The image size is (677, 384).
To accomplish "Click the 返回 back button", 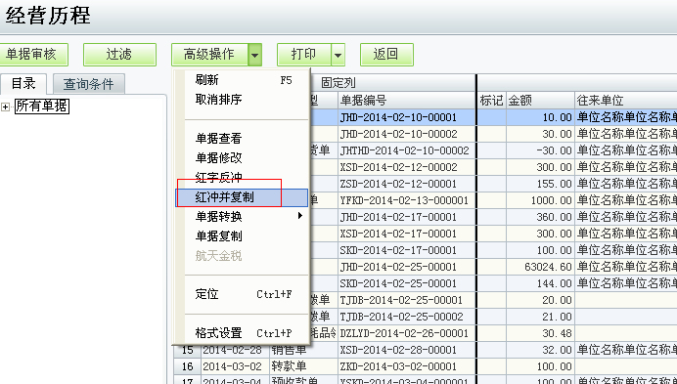I will coord(386,55).
